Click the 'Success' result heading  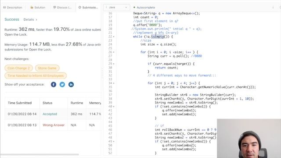[12, 19]
